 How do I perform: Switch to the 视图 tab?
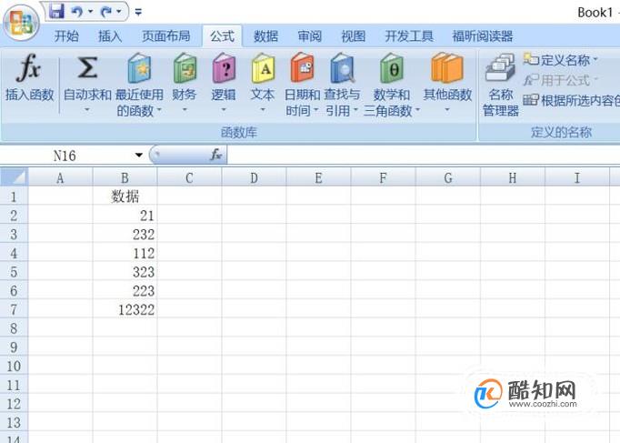(353, 36)
